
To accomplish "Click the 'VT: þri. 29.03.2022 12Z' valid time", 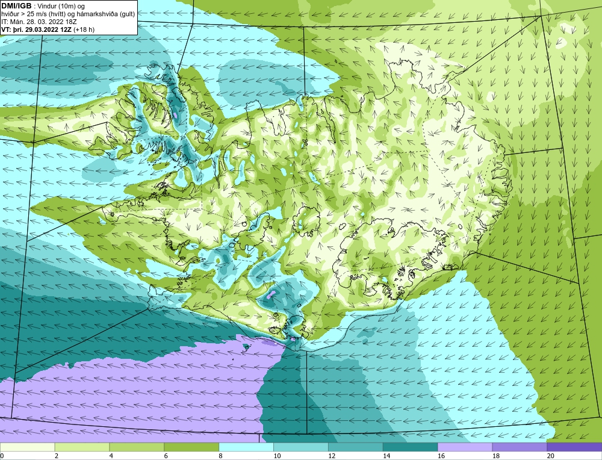I will click(36, 30).
